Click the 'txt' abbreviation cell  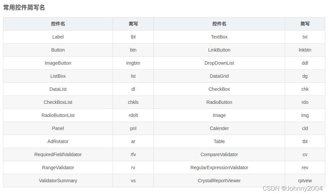point(305,37)
